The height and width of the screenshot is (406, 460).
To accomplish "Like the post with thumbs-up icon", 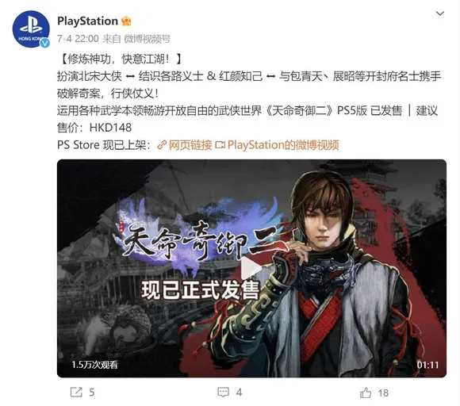I will pyautogui.click(x=366, y=393).
